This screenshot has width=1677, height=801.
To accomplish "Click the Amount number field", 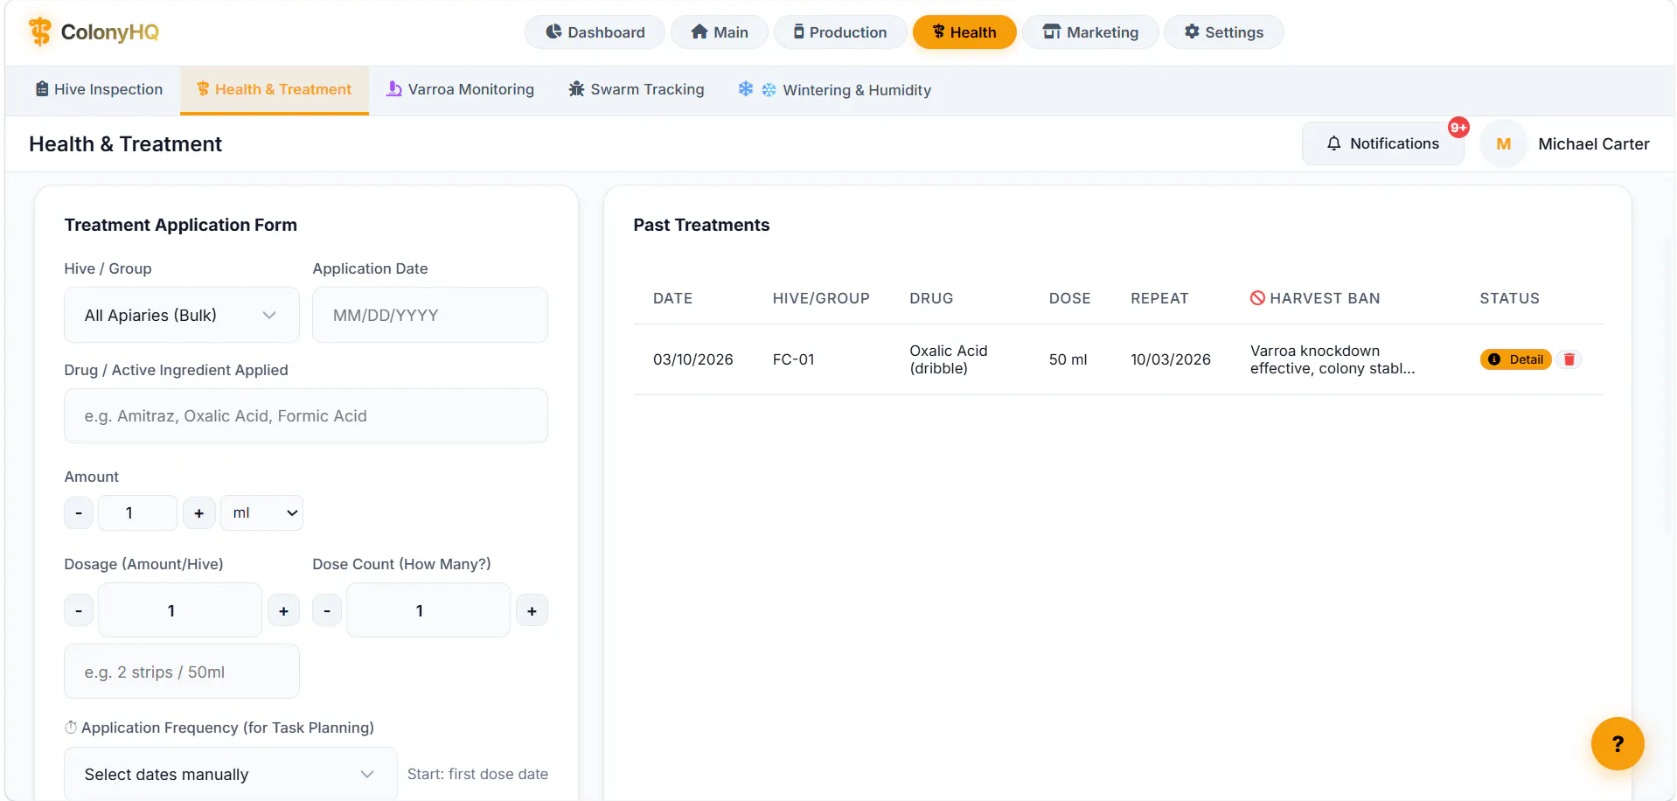I will [x=137, y=513].
